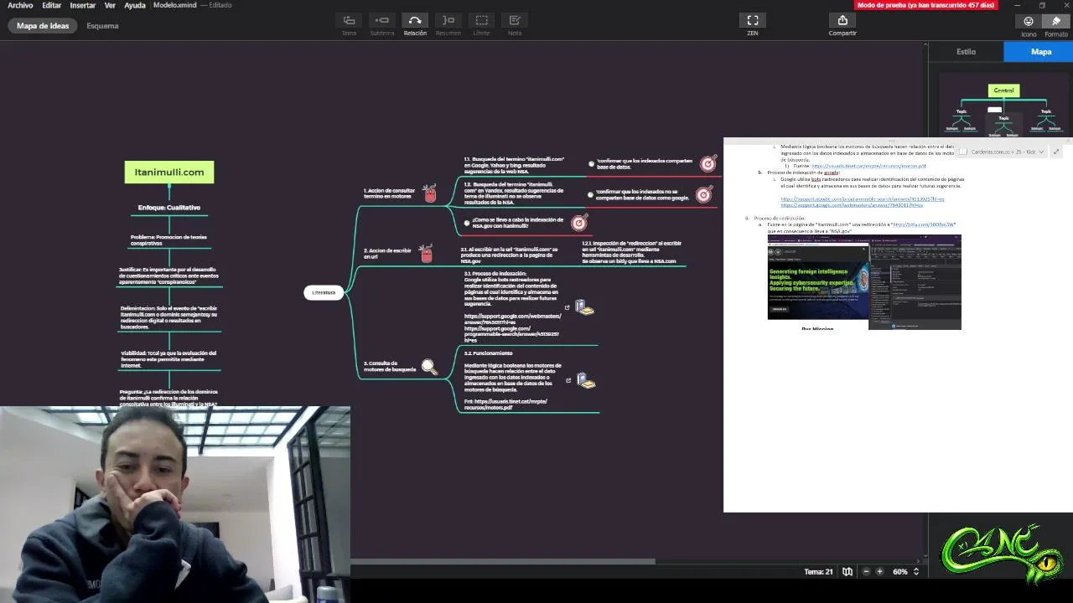Switch to the Esquema view
Viewport: 1073px width, 603px height.
(x=102, y=26)
